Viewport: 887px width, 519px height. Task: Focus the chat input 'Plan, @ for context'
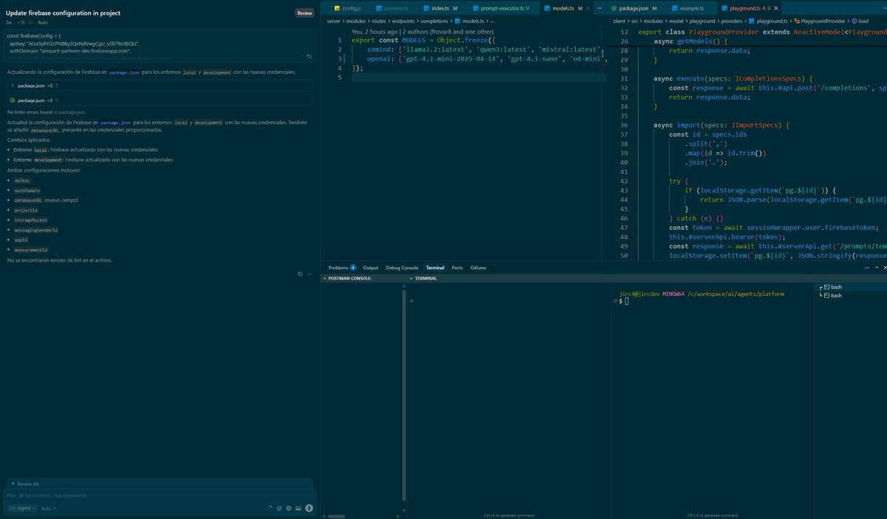[160, 495]
